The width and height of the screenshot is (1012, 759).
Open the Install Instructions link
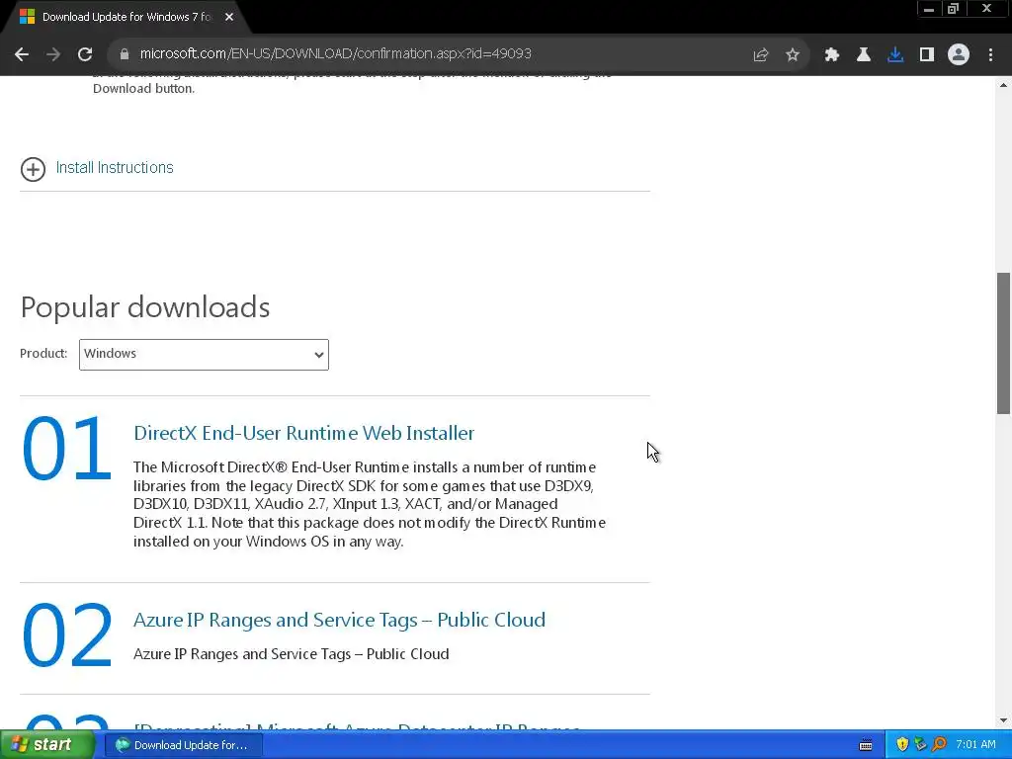point(115,168)
